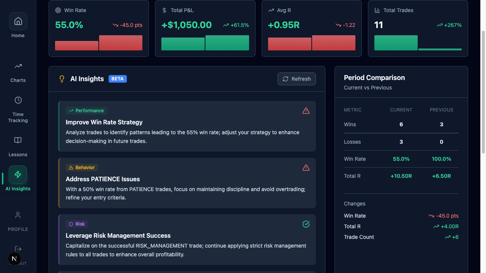Click the green checkmark on Risk insight
Viewport: 486px width, 273px height.
pyautogui.click(x=306, y=224)
